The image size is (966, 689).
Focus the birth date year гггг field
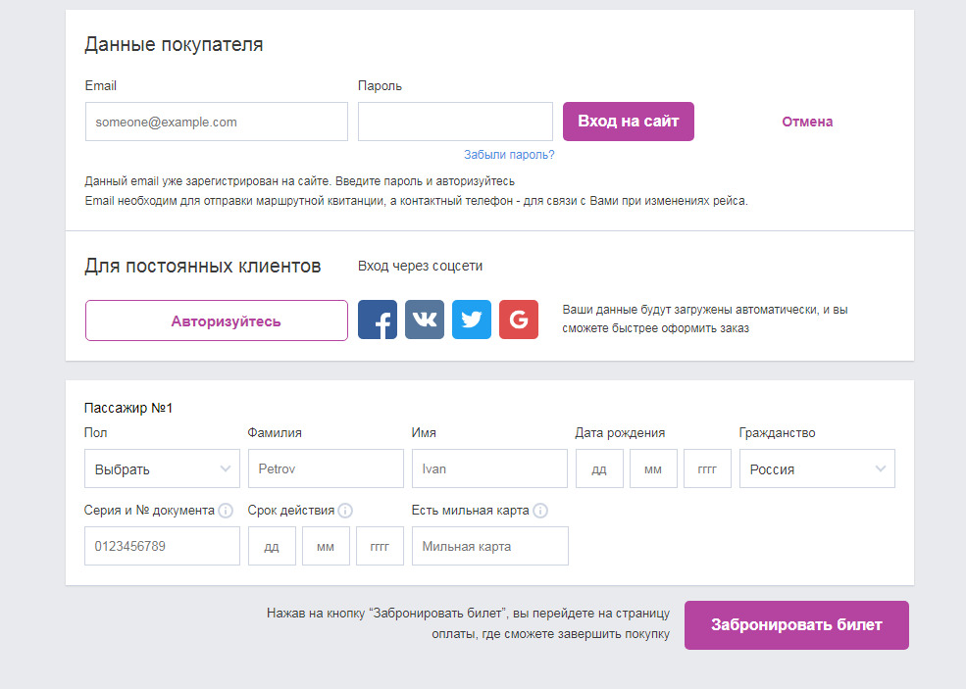tap(707, 468)
